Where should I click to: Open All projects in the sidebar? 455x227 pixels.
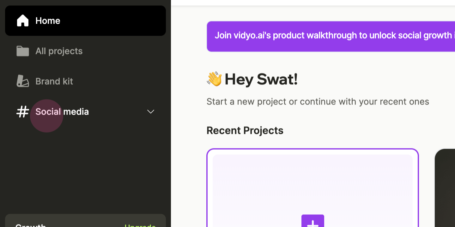[85, 51]
